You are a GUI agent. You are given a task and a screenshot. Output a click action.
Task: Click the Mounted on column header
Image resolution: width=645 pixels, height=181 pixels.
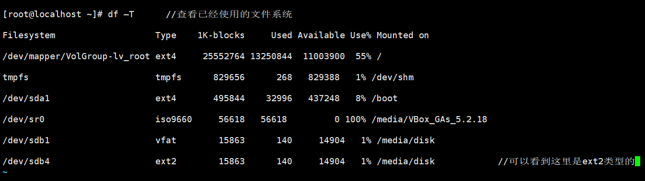tap(403, 35)
